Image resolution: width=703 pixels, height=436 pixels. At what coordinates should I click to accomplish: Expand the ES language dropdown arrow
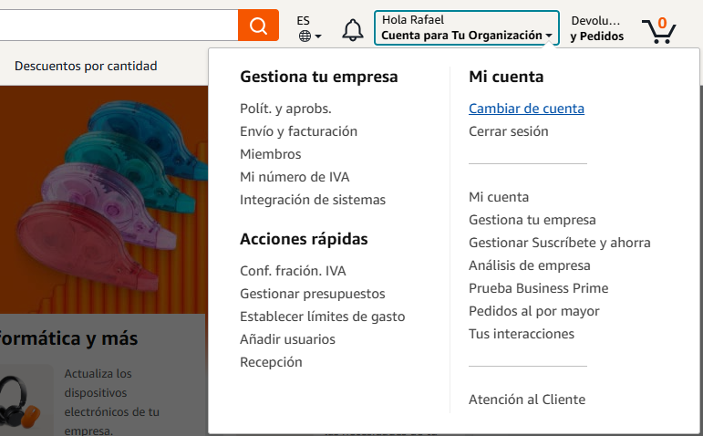coord(318,36)
